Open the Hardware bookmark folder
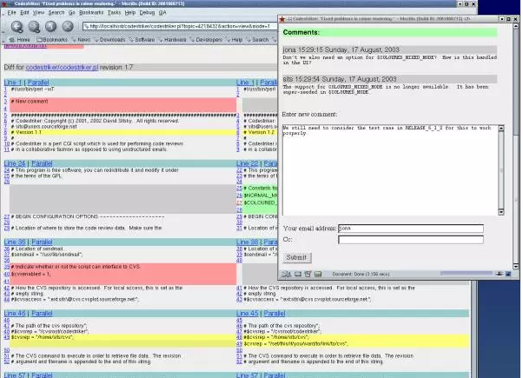 [x=172, y=40]
